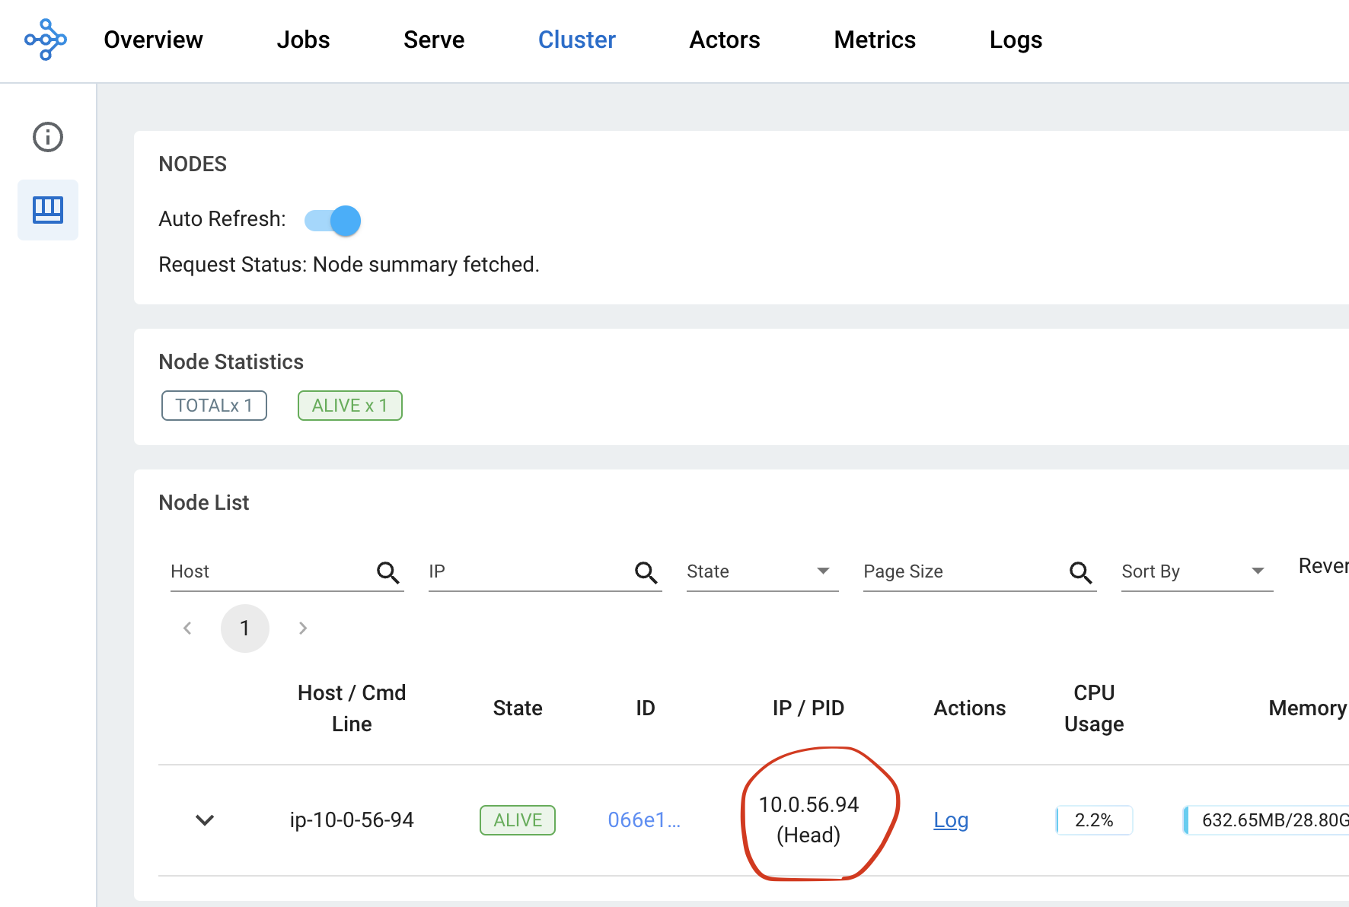
Task: Click the CPU usage 2.2% bar
Action: click(x=1094, y=820)
